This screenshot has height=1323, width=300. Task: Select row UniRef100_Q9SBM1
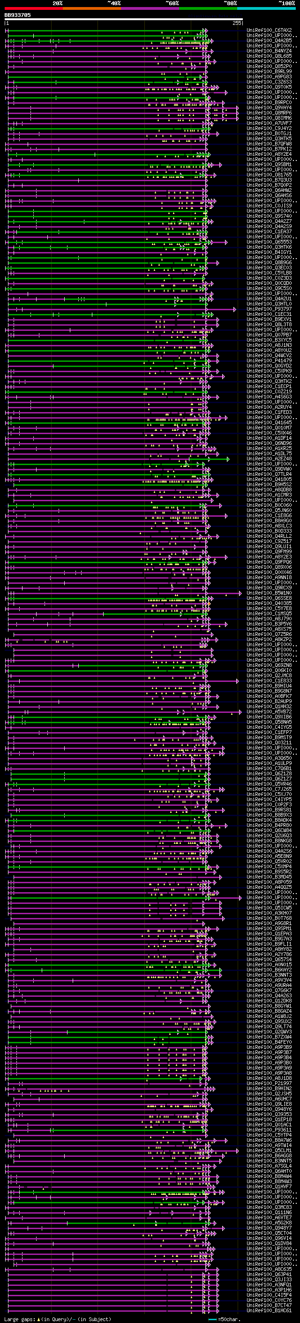[x=269, y=164]
